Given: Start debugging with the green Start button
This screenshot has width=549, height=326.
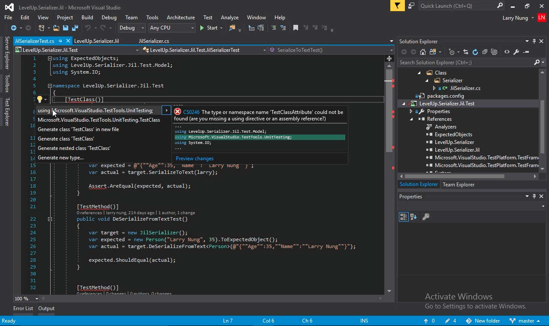Looking at the screenshot, I should (x=208, y=28).
